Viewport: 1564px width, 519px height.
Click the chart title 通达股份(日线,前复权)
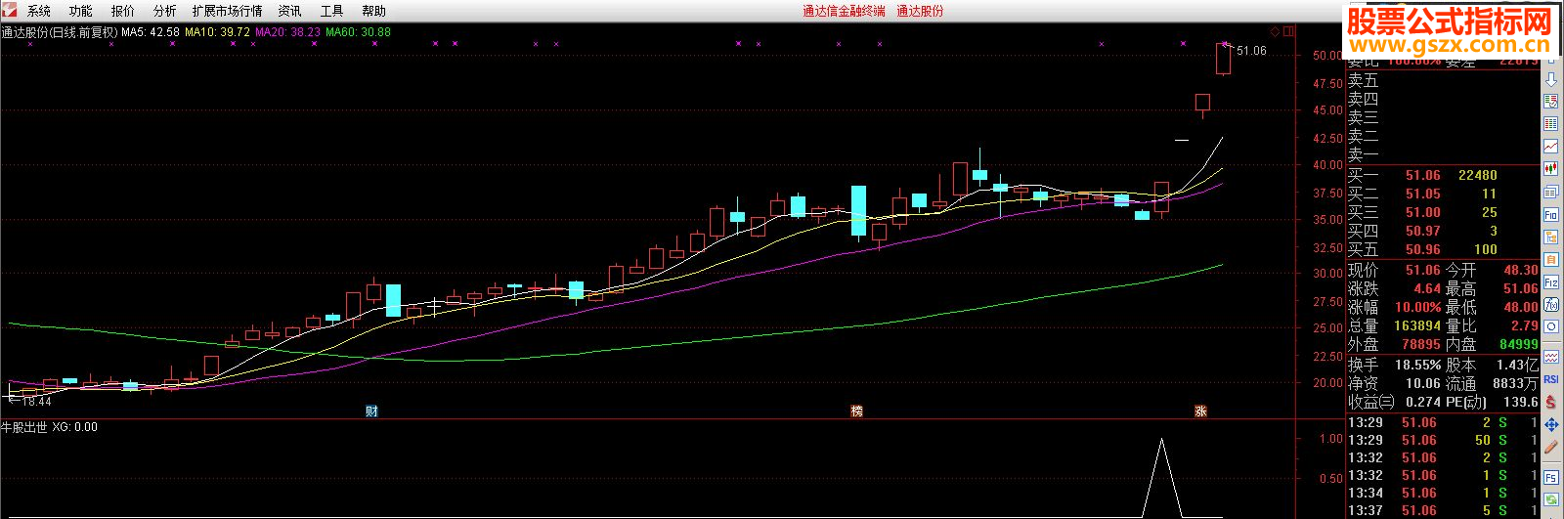pyautogui.click(x=60, y=32)
